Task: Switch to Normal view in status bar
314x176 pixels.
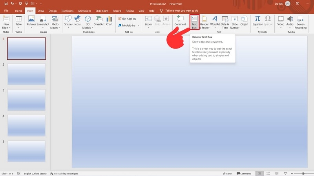Action: [x=259, y=174]
